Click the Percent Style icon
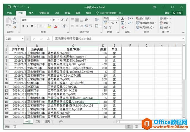190x132 pixels. pos(112,23)
